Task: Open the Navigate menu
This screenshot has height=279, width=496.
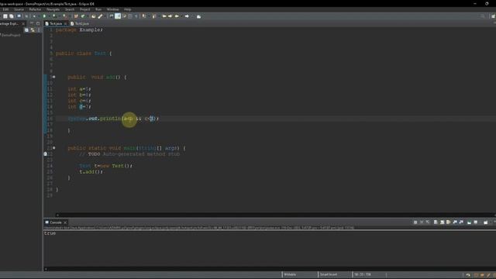Action: [53, 9]
